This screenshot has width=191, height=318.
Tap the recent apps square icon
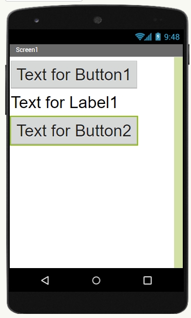[147, 280]
